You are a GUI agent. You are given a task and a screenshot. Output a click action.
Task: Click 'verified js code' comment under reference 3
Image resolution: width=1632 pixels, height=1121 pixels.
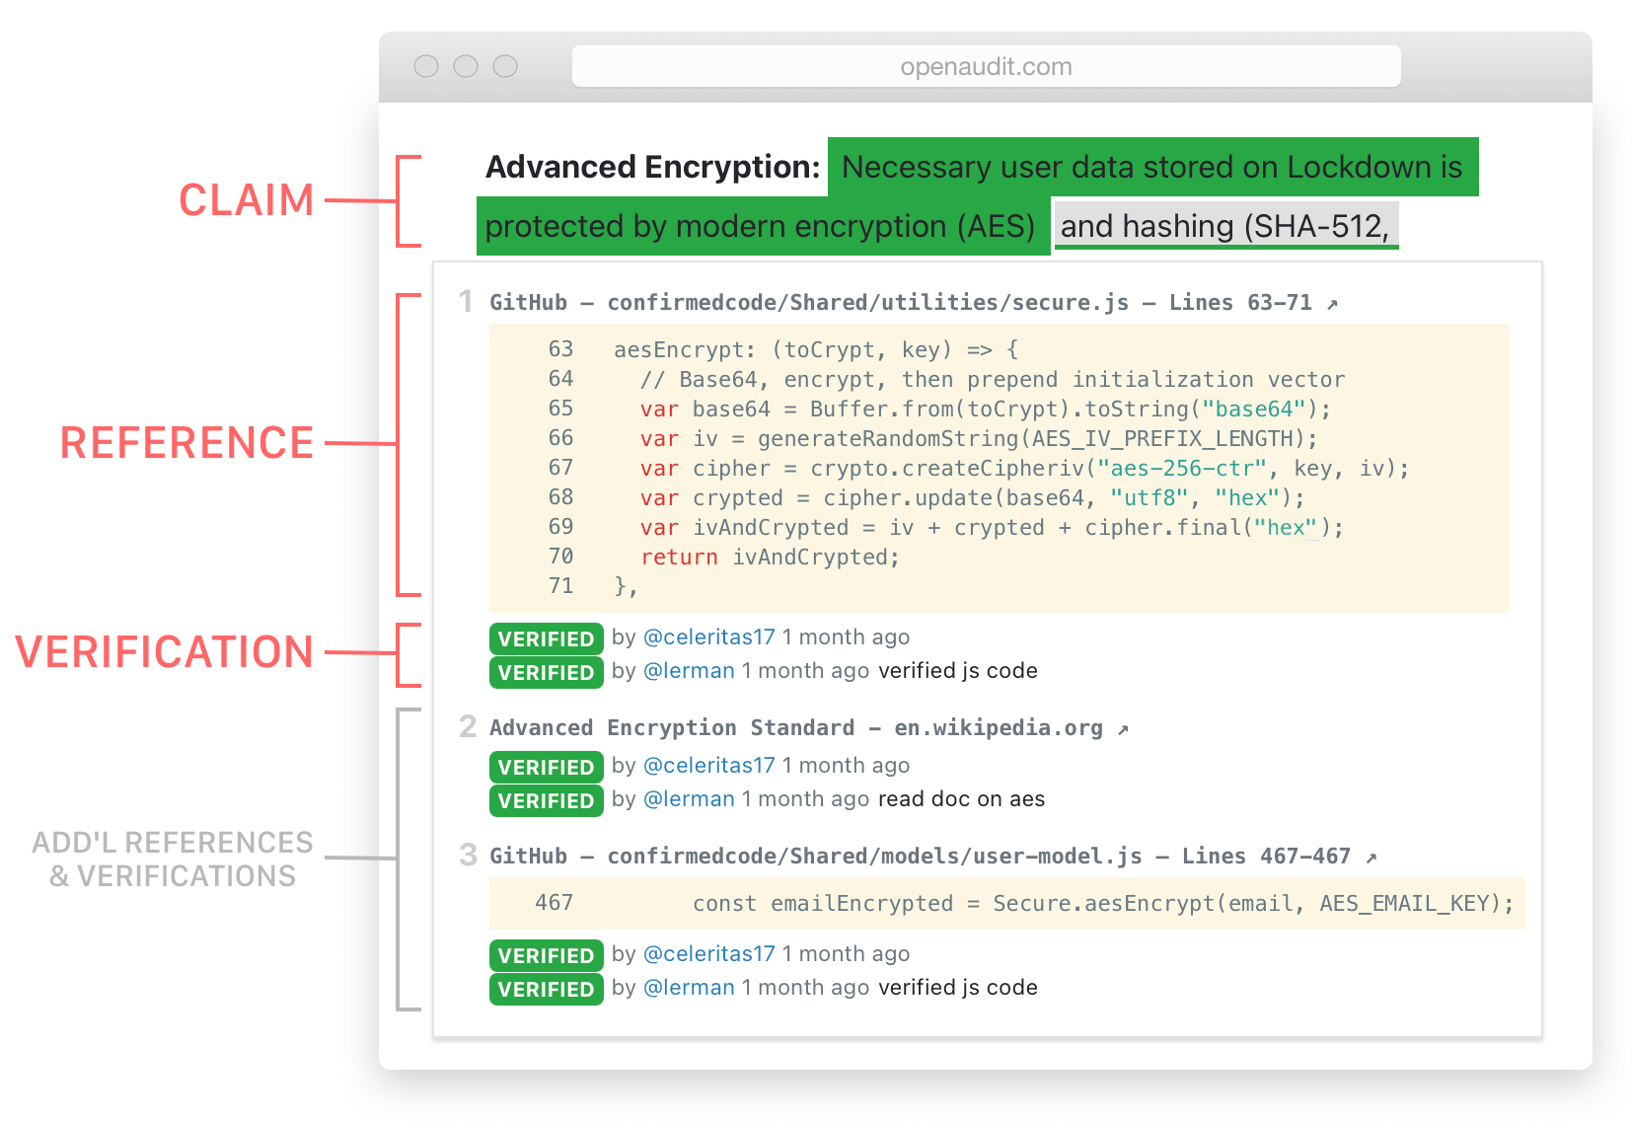[x=957, y=988]
